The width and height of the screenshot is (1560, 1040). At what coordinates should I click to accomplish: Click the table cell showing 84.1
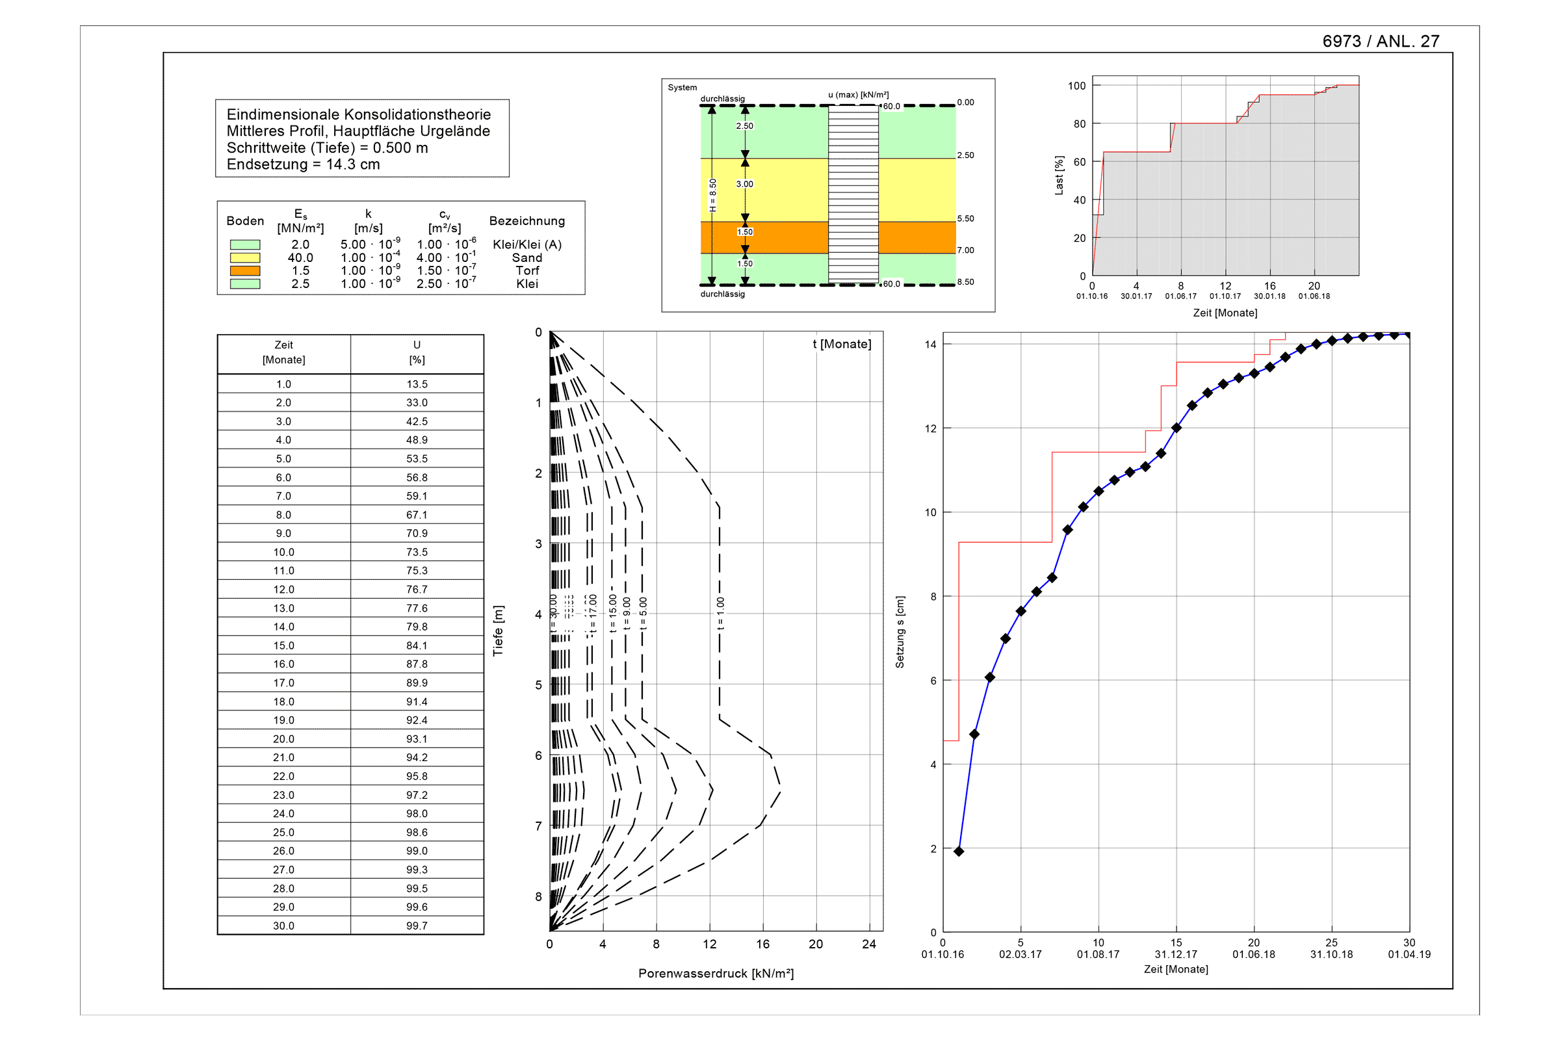[417, 645]
